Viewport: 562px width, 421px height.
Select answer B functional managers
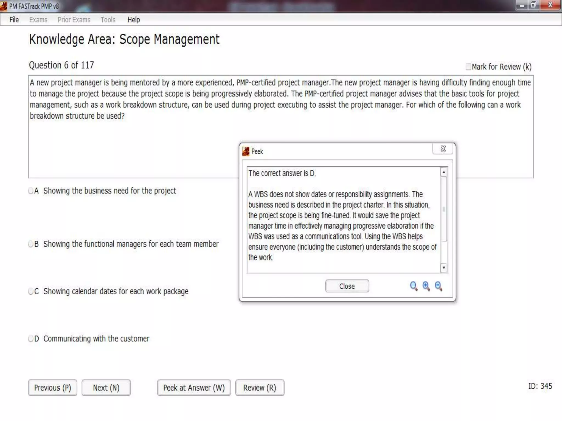click(31, 244)
